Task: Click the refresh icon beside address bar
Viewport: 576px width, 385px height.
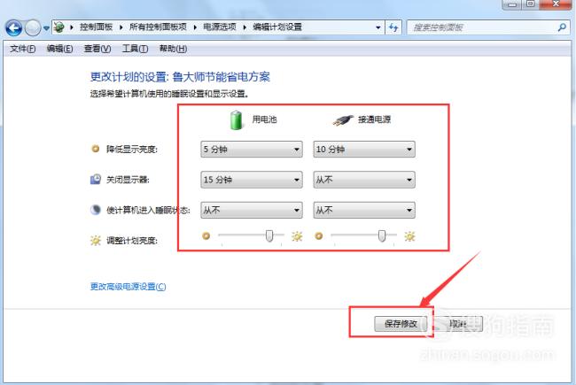Action: click(393, 27)
